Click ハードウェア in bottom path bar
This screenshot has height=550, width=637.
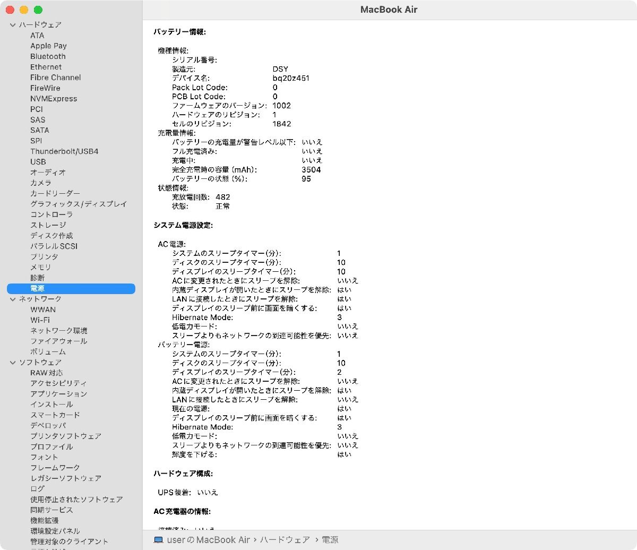click(285, 540)
